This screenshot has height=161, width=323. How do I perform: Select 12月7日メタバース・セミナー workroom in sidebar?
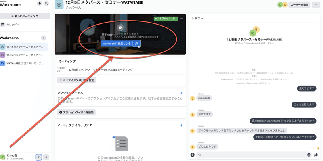24,55
